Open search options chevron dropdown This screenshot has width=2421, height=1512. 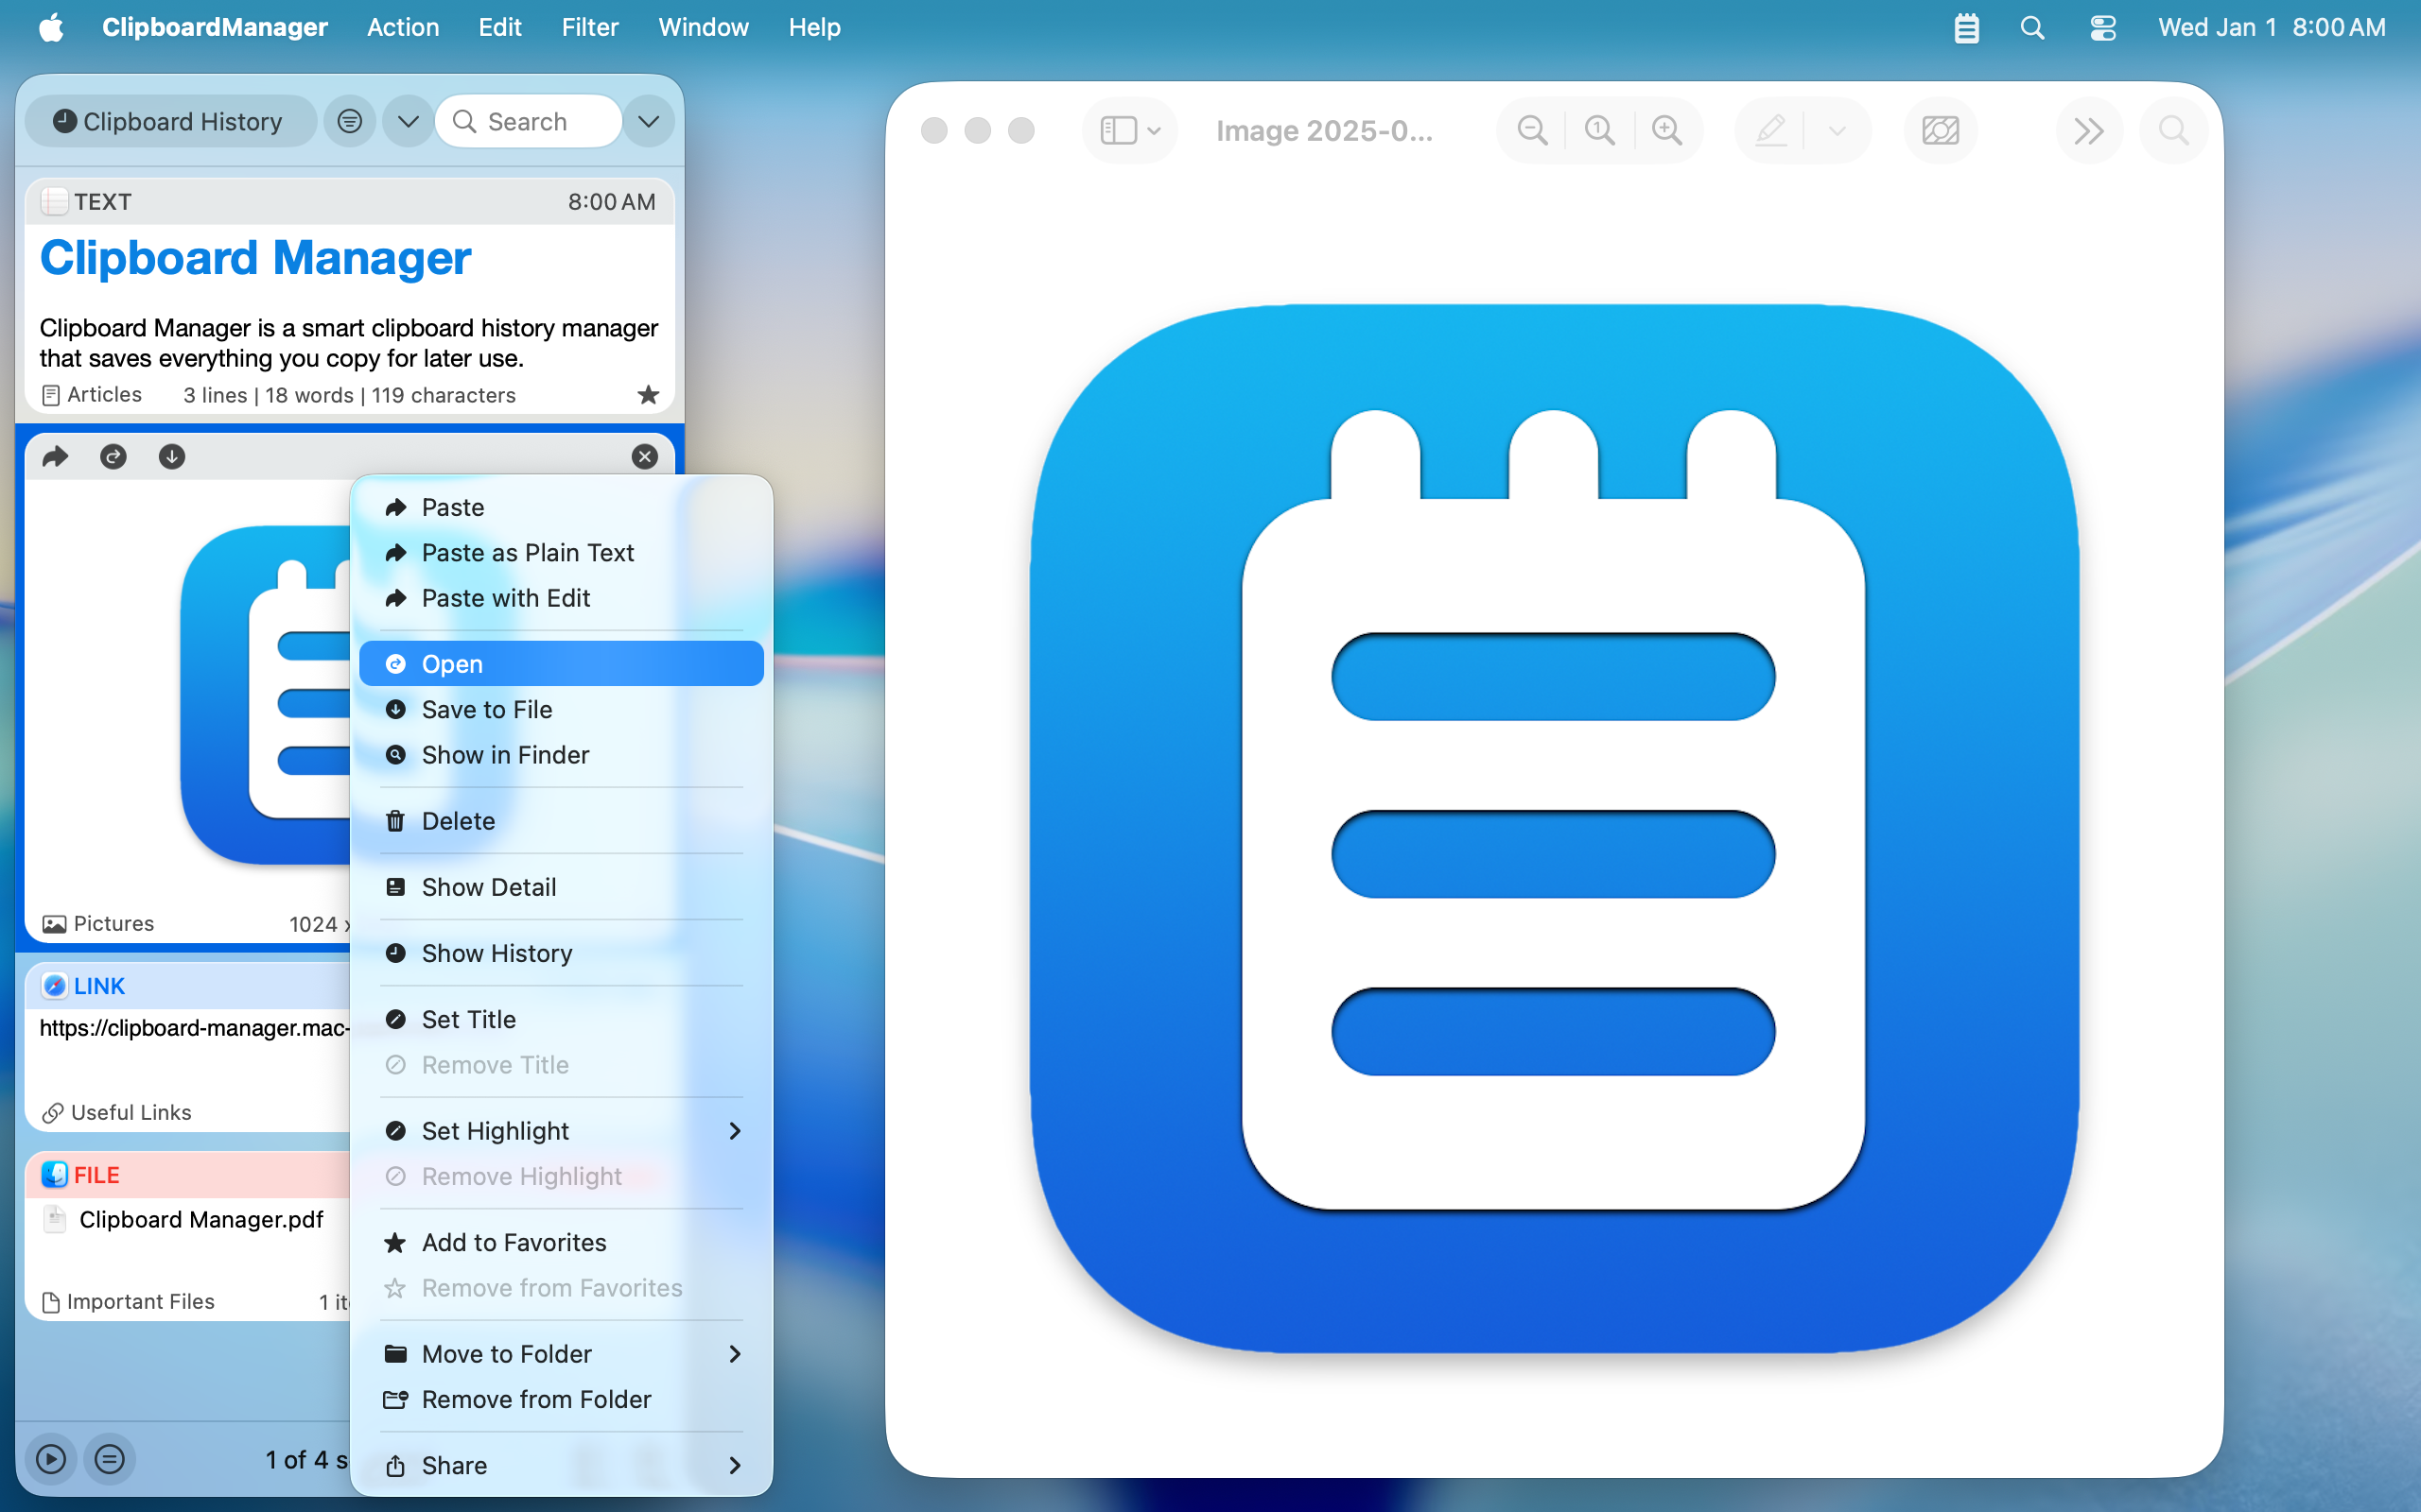click(x=648, y=121)
